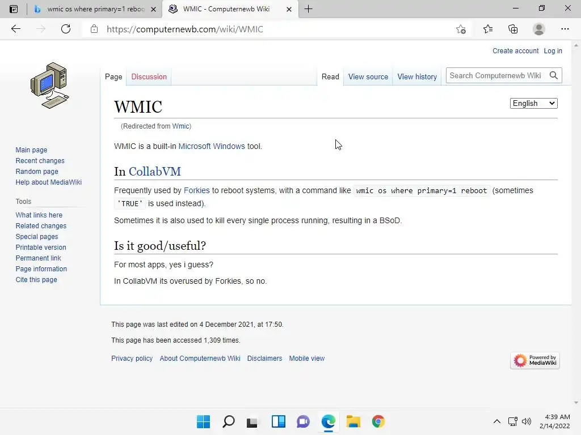Open What links here tool

coord(39,215)
